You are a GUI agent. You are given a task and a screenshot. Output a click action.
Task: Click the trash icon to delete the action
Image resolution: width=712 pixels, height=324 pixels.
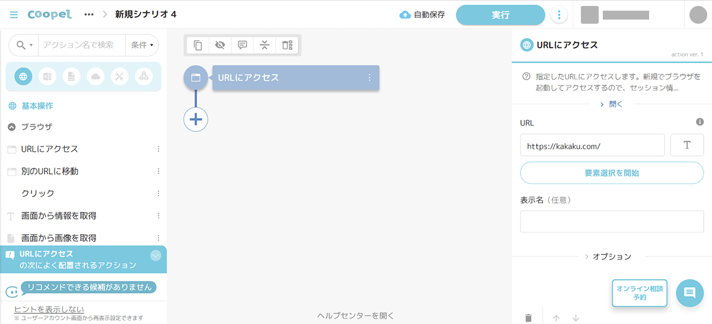click(x=528, y=318)
